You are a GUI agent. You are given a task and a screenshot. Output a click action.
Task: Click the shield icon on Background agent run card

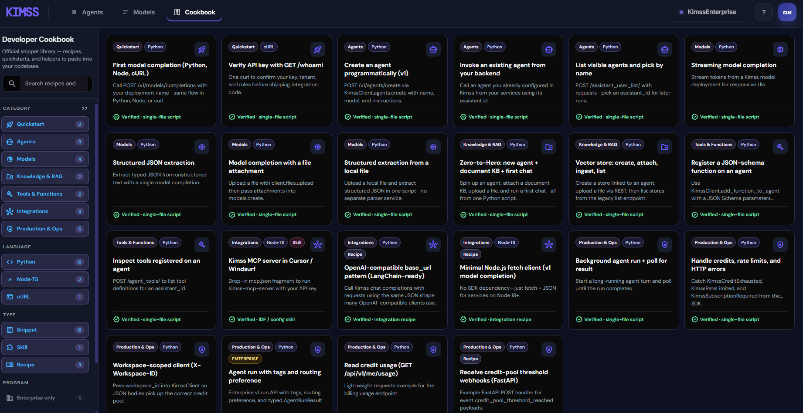(x=665, y=245)
